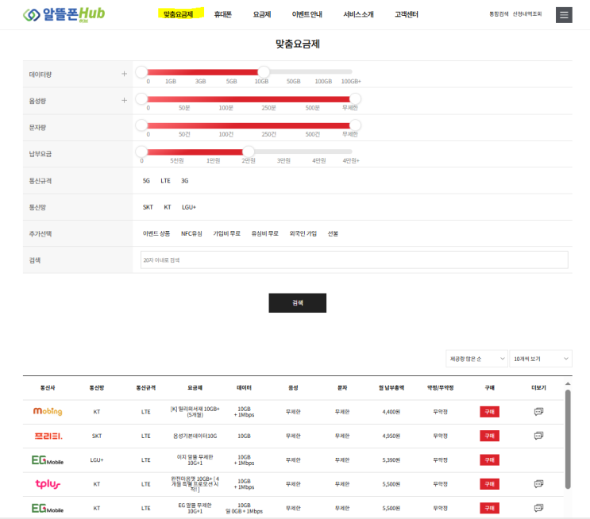Click the 문자량 slider right handle at 무제한
Viewport: 590px width, 519px height.
[x=355, y=125]
